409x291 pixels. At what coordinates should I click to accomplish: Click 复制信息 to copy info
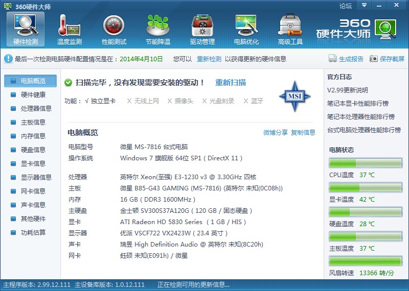click(x=303, y=133)
